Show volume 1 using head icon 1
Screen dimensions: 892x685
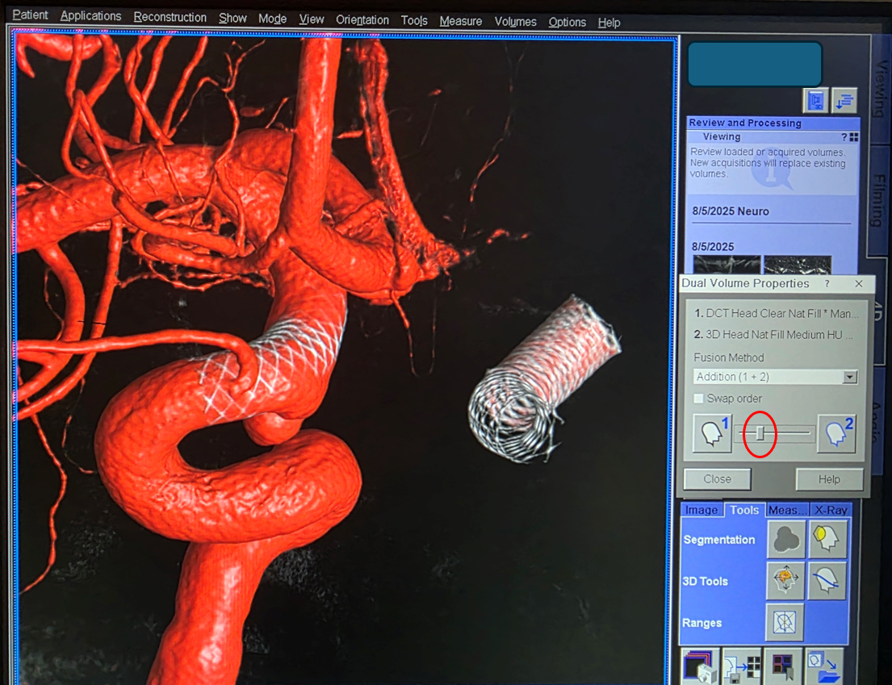pyautogui.click(x=713, y=434)
